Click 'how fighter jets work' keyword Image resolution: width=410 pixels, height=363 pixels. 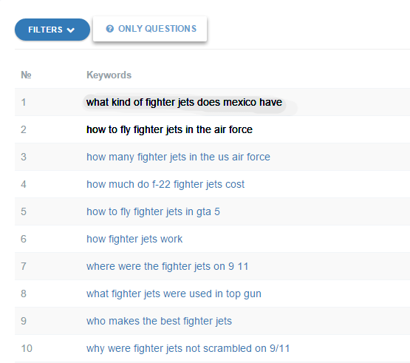pyautogui.click(x=134, y=239)
